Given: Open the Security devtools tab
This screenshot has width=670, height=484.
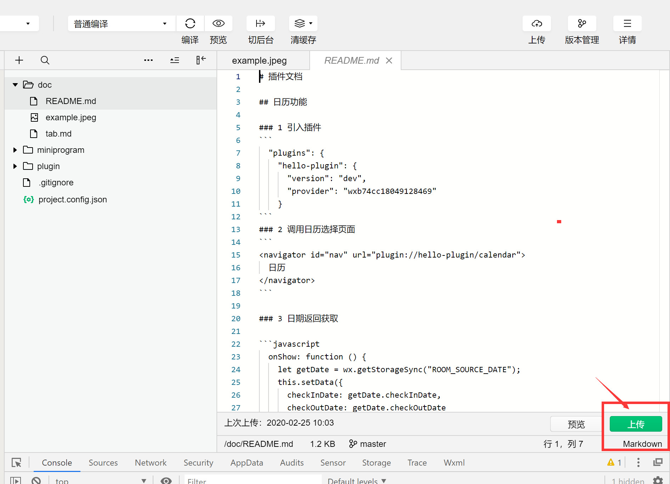Looking at the screenshot, I should tap(198, 462).
